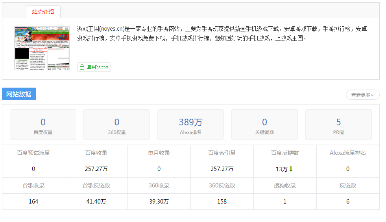Click the value 158 under 360反链数
Viewport: 386px width, 222px height.
pos(222,202)
